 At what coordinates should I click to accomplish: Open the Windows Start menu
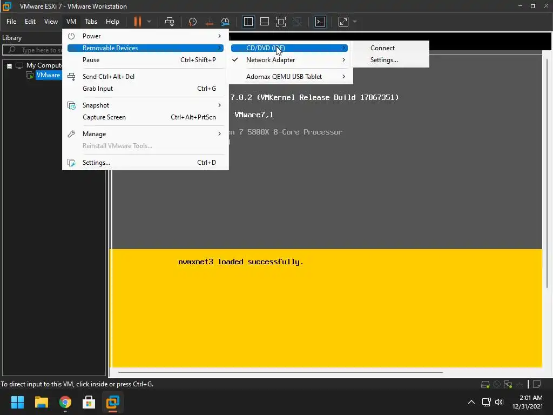coord(17,402)
